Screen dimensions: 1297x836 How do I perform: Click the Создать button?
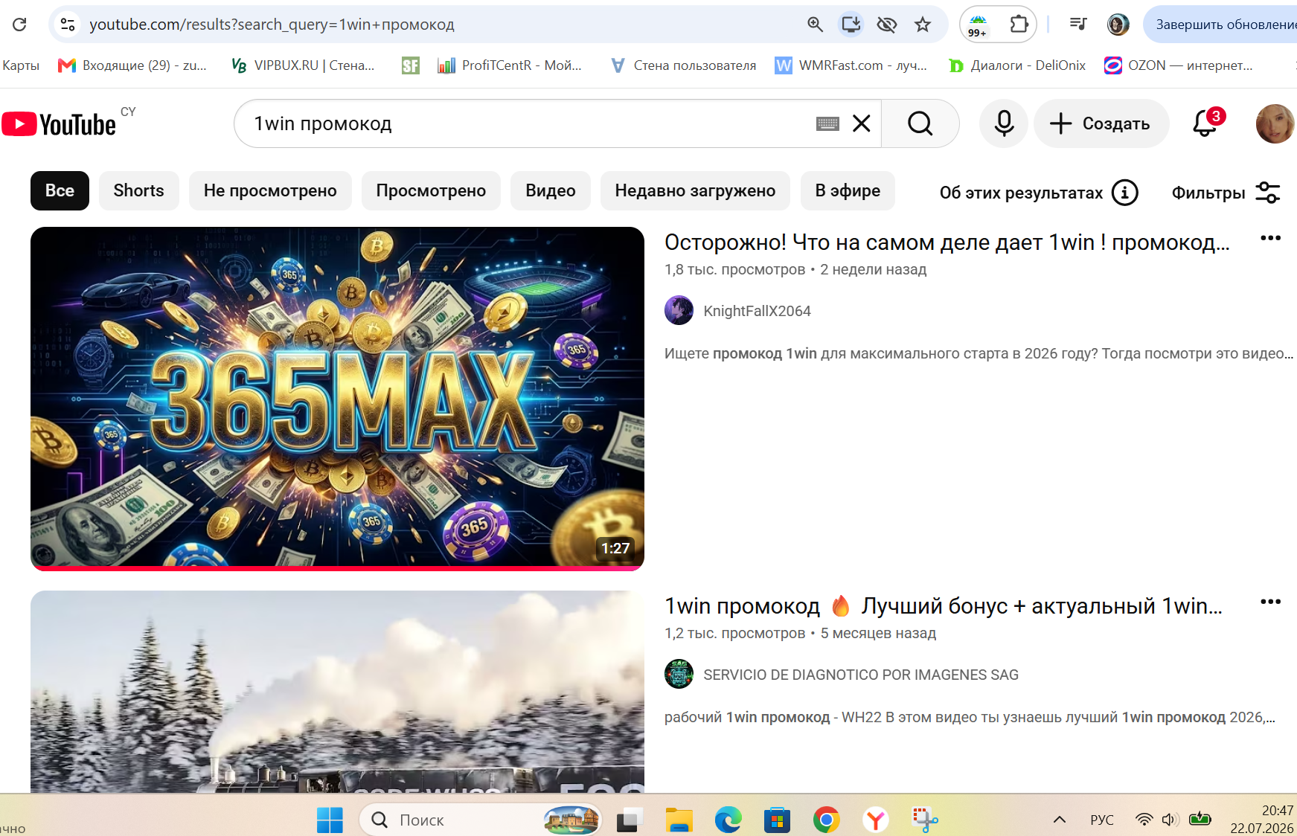1101,123
